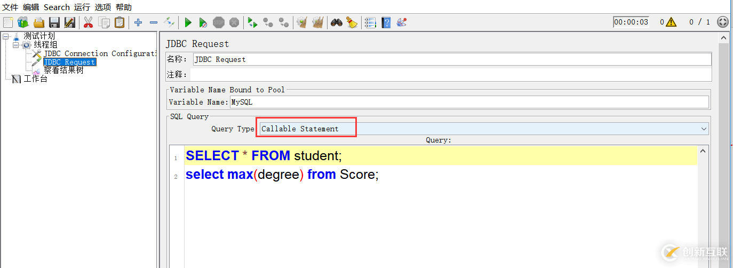Image resolution: width=733 pixels, height=268 pixels.
Task: Collapse all tree nodes with minus icon
Action: [154, 22]
